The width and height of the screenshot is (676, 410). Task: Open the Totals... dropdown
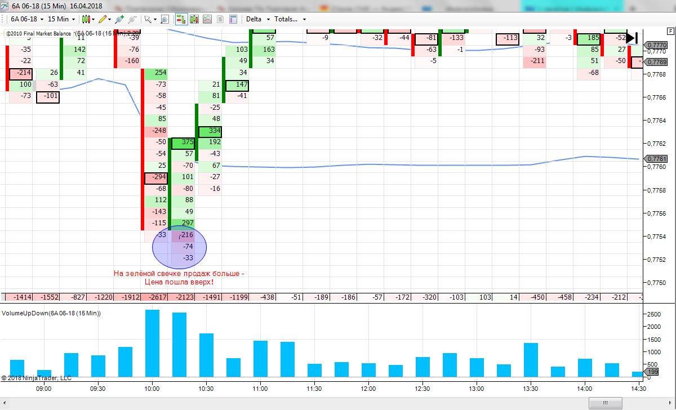point(291,19)
